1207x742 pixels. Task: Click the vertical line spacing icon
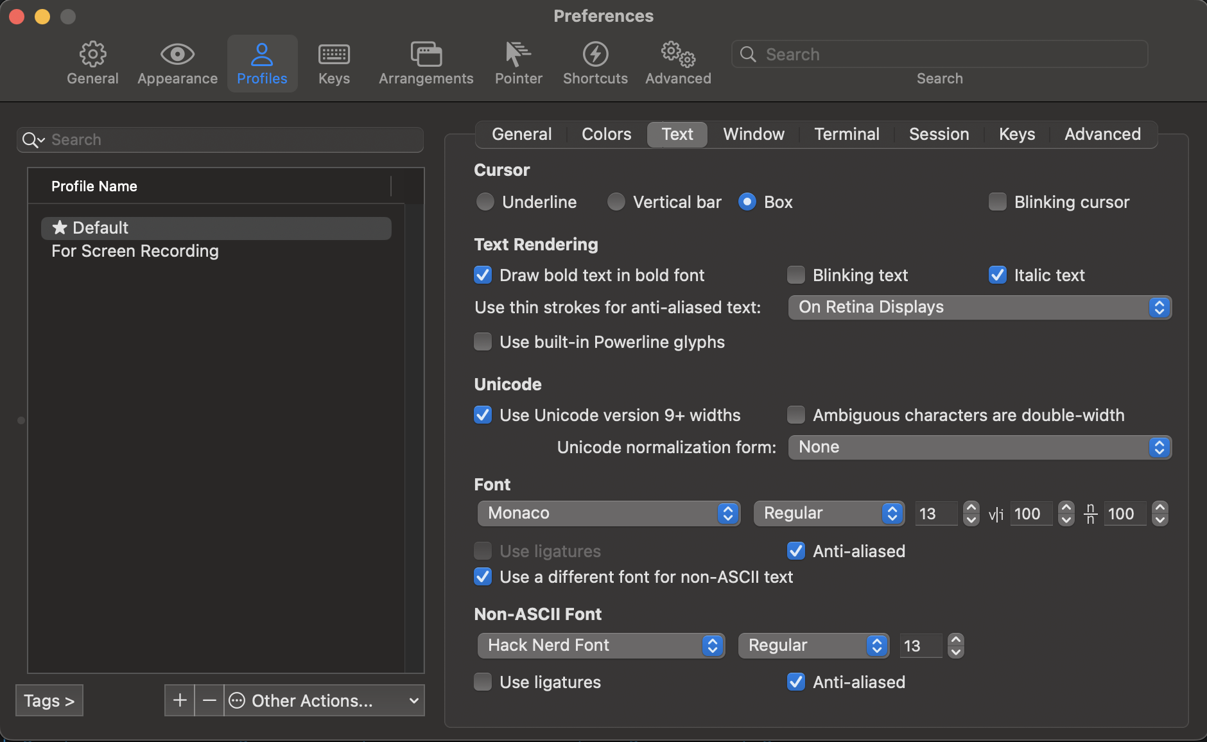tap(1090, 513)
